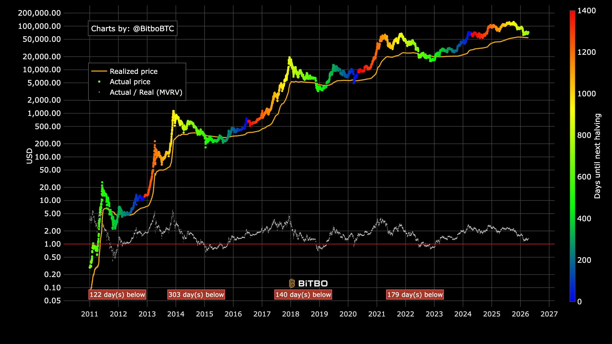The height and width of the screenshot is (344, 612).
Task: Toggle the Realized price legend entry
Action: (x=133, y=71)
